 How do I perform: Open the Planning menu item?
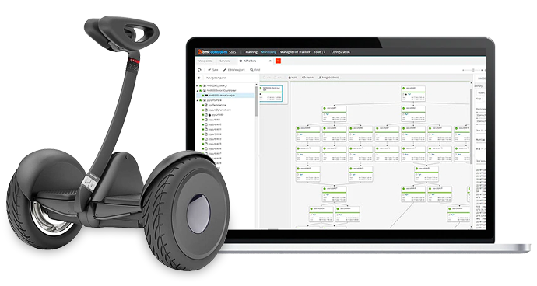click(x=251, y=52)
